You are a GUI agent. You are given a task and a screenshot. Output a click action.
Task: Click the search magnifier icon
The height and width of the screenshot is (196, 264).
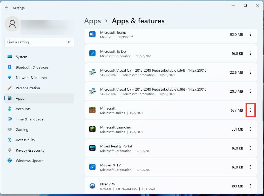tap(69, 42)
